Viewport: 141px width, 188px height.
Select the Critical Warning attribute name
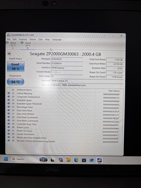(x=24, y=93)
